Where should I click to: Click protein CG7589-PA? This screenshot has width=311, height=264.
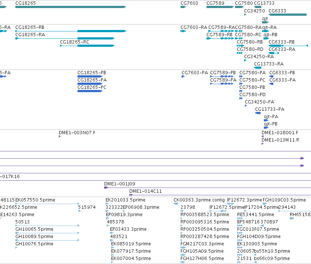click(223, 80)
